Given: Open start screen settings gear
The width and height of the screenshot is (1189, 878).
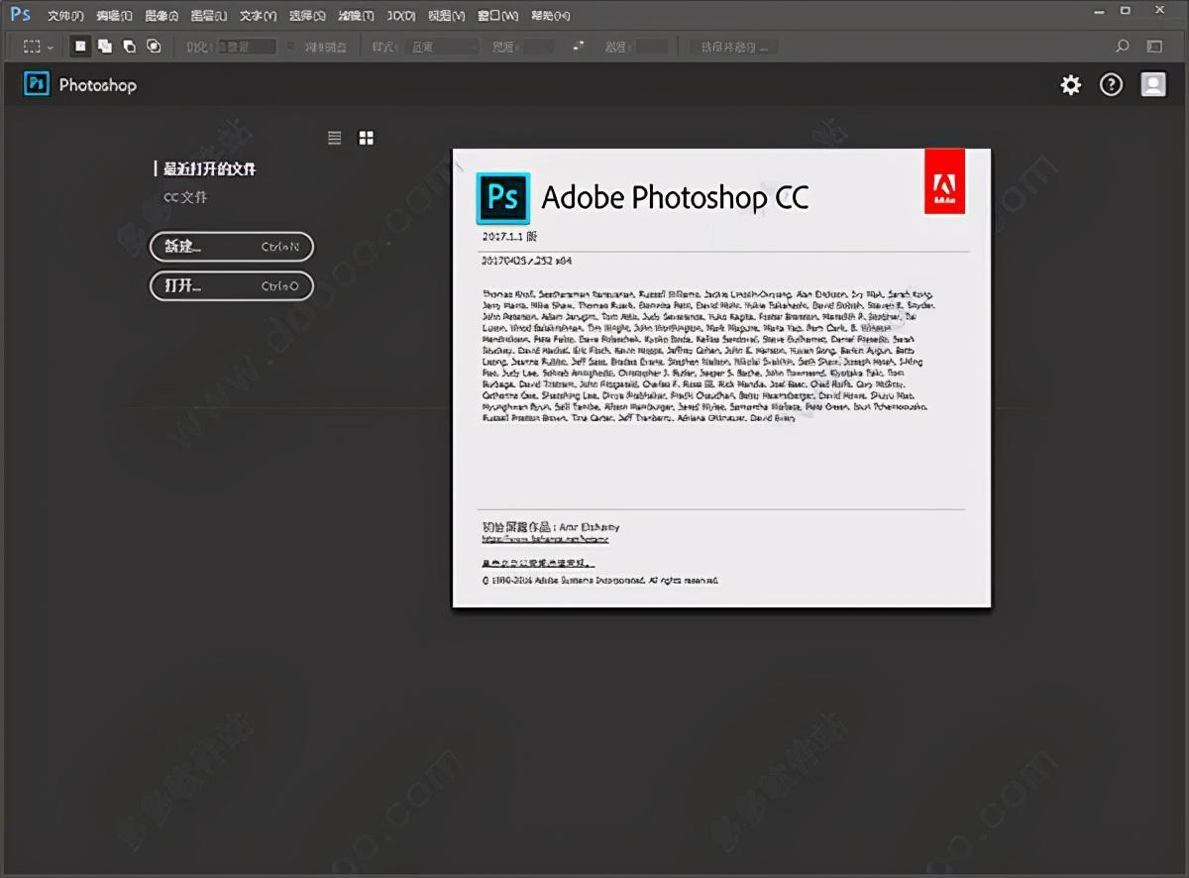Looking at the screenshot, I should pyautogui.click(x=1071, y=85).
